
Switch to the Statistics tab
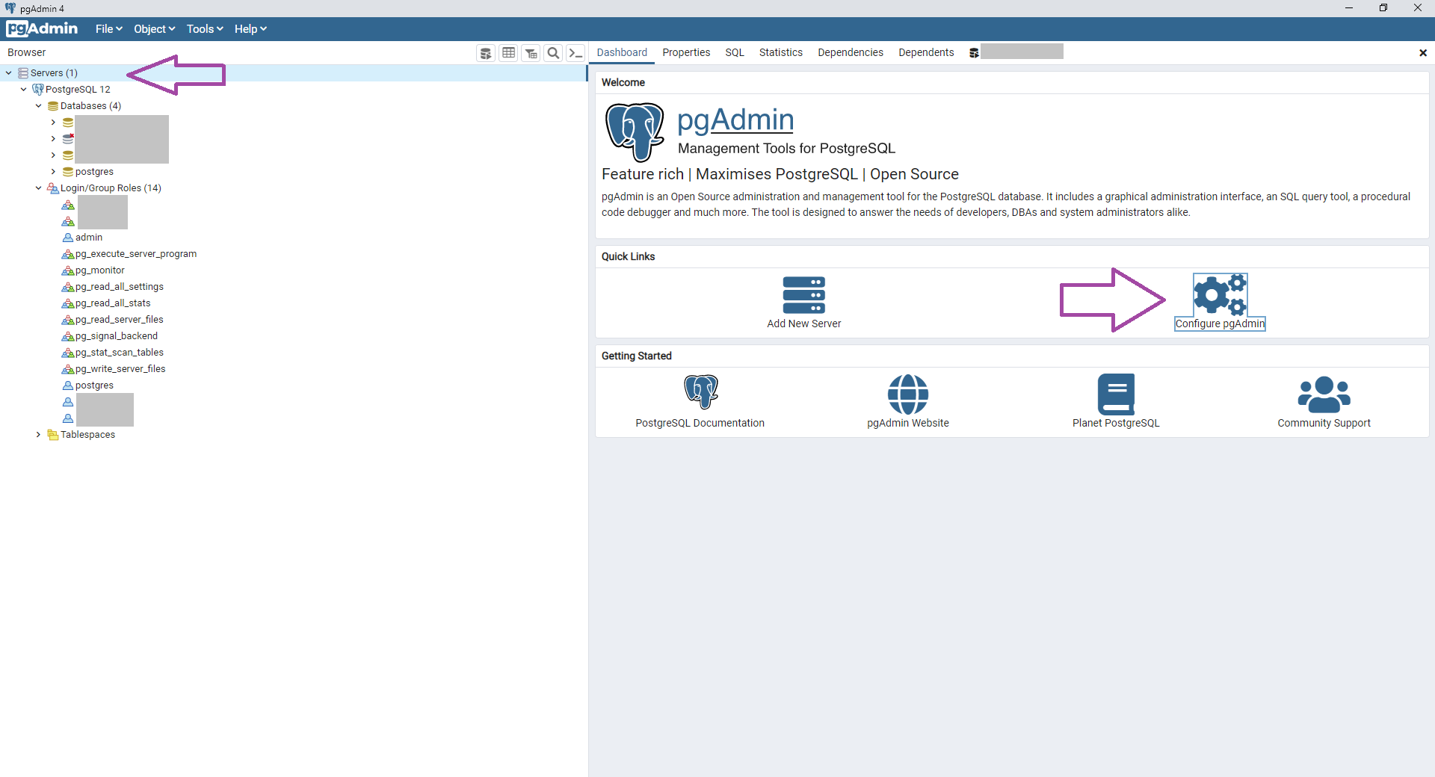click(780, 52)
